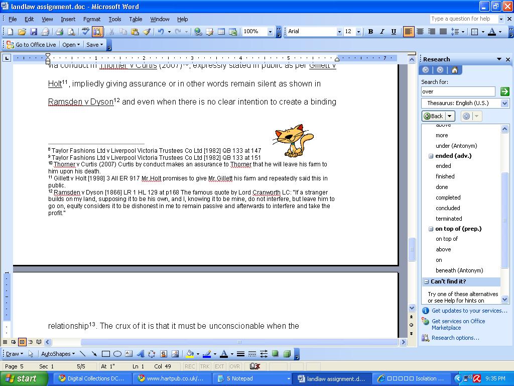
Task: Run the Spelling and Grammar check
Action: (85, 32)
